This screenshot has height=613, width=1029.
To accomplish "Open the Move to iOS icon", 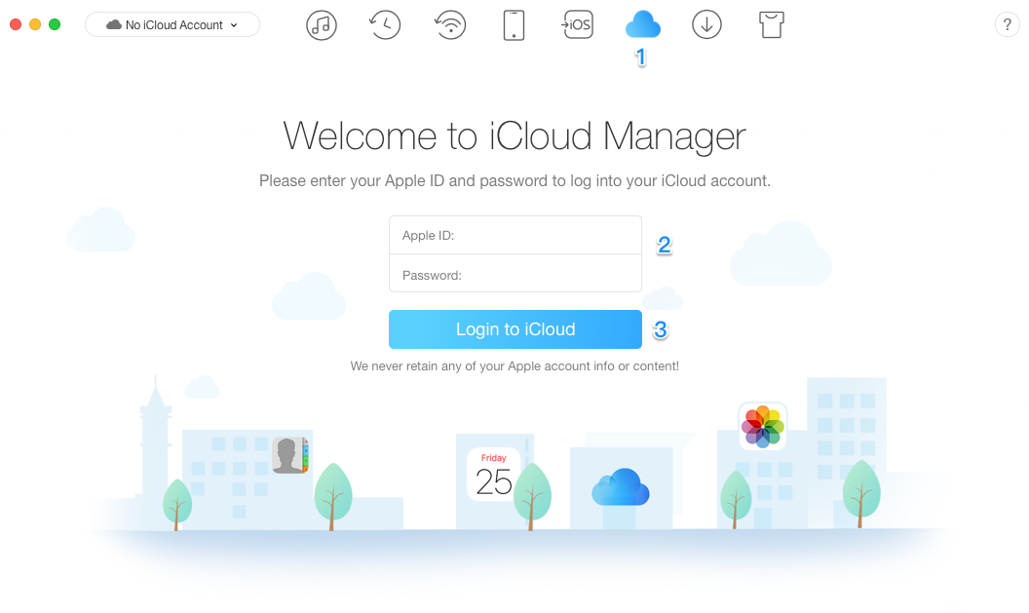I will pyautogui.click(x=578, y=25).
